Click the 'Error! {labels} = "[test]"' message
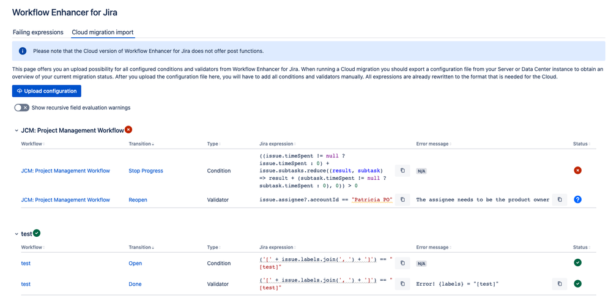The image size is (611, 301). (458, 284)
